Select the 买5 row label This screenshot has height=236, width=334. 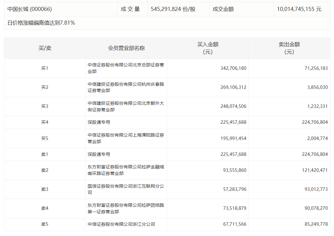tap(45, 138)
